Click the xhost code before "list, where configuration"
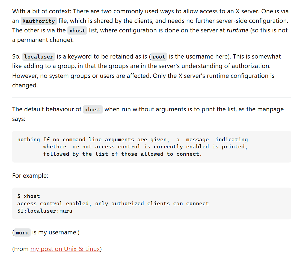Viewport: 291px width, 257px height. (77, 30)
